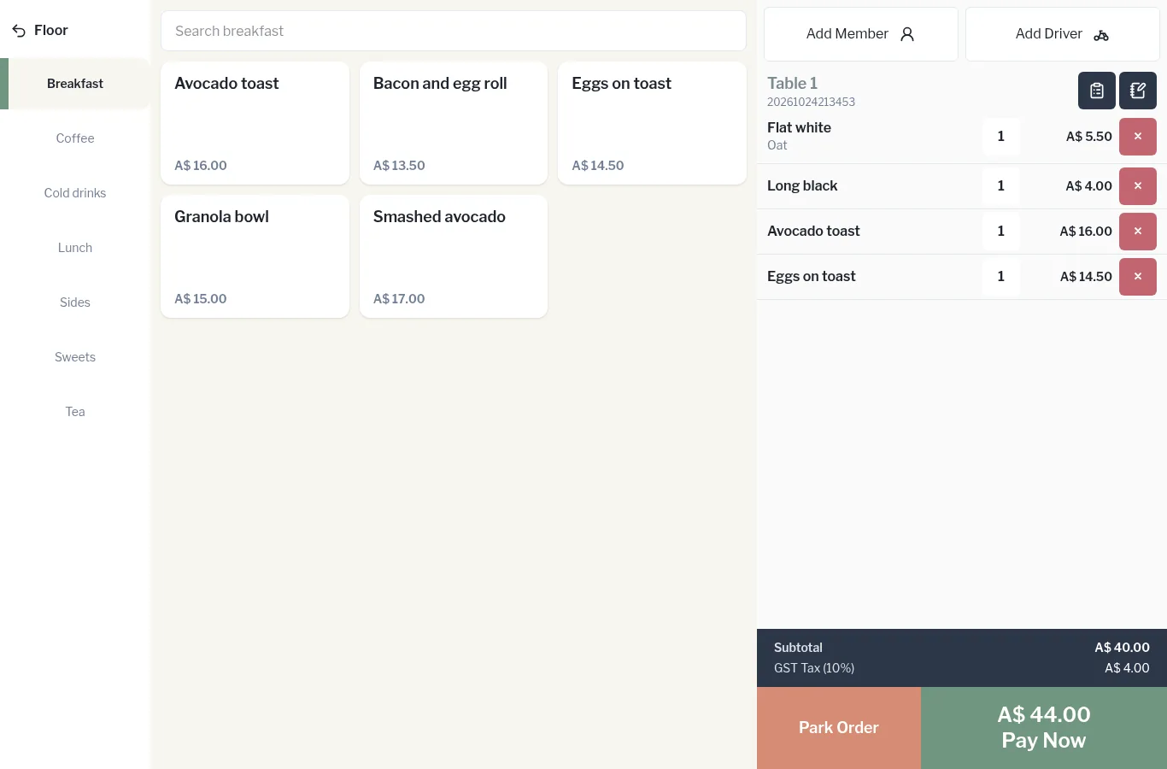Click the GST Tax (10%) label
This screenshot has width=1167, height=769.
[x=814, y=668]
